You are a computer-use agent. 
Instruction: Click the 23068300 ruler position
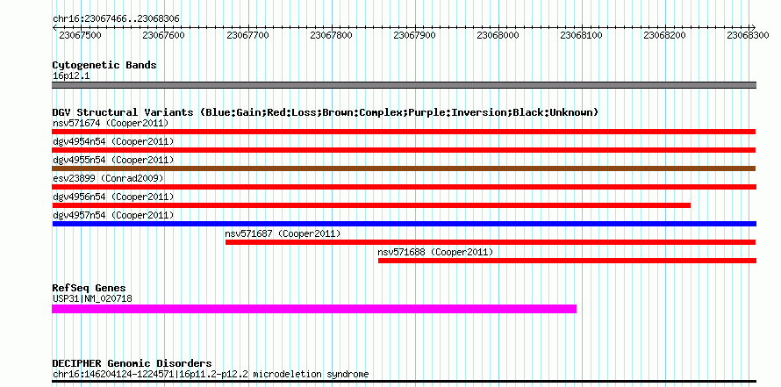[x=749, y=35]
